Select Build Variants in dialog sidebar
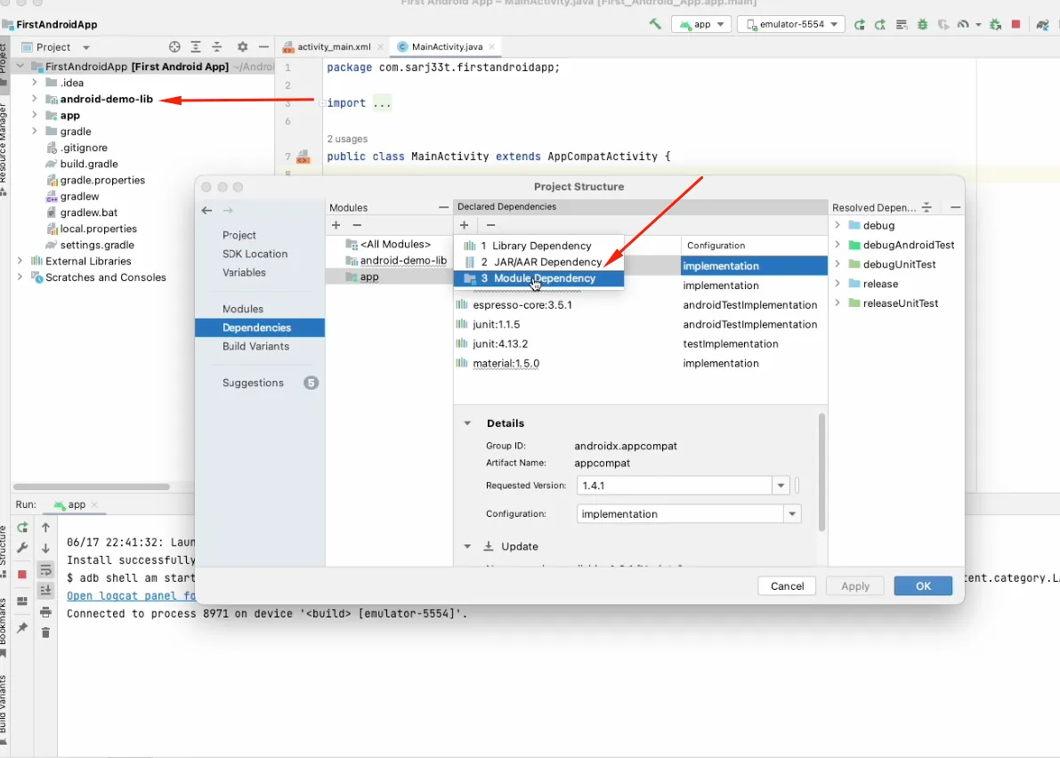Image resolution: width=1060 pixels, height=758 pixels. 255,347
